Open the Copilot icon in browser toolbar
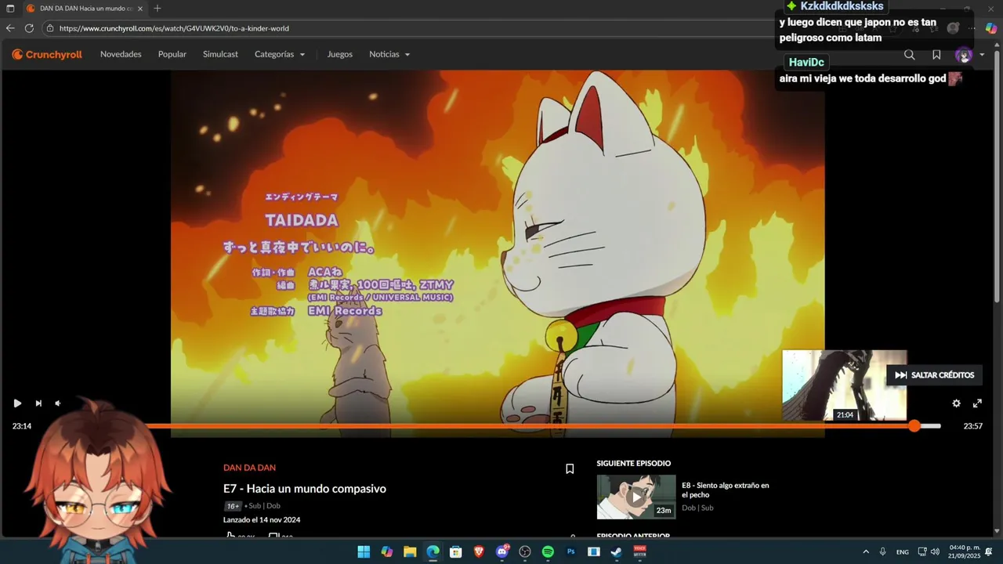The height and width of the screenshot is (564, 1003). (991, 28)
